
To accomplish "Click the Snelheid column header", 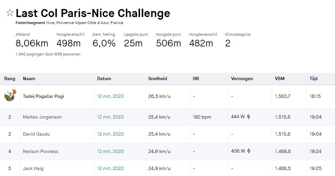I will [157, 78].
